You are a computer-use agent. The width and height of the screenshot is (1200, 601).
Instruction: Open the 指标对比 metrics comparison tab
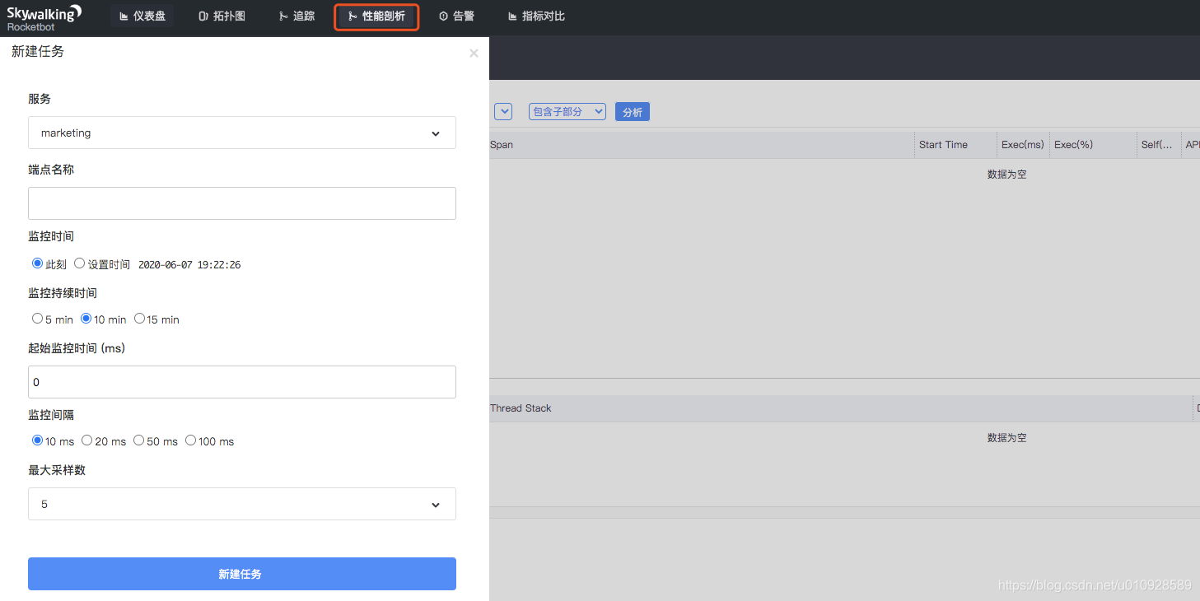[x=536, y=16]
